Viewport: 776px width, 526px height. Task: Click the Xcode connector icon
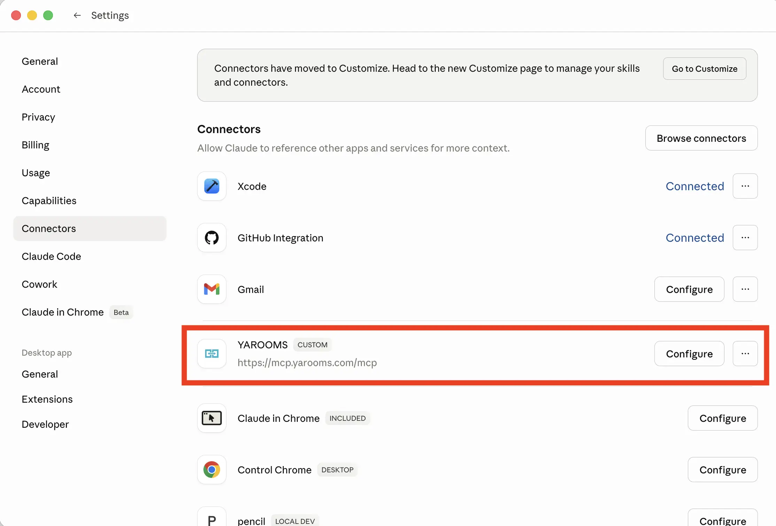point(211,186)
